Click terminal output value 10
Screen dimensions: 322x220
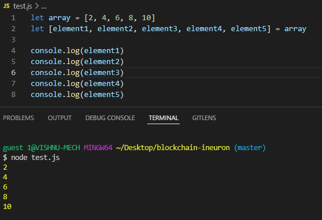(7, 207)
